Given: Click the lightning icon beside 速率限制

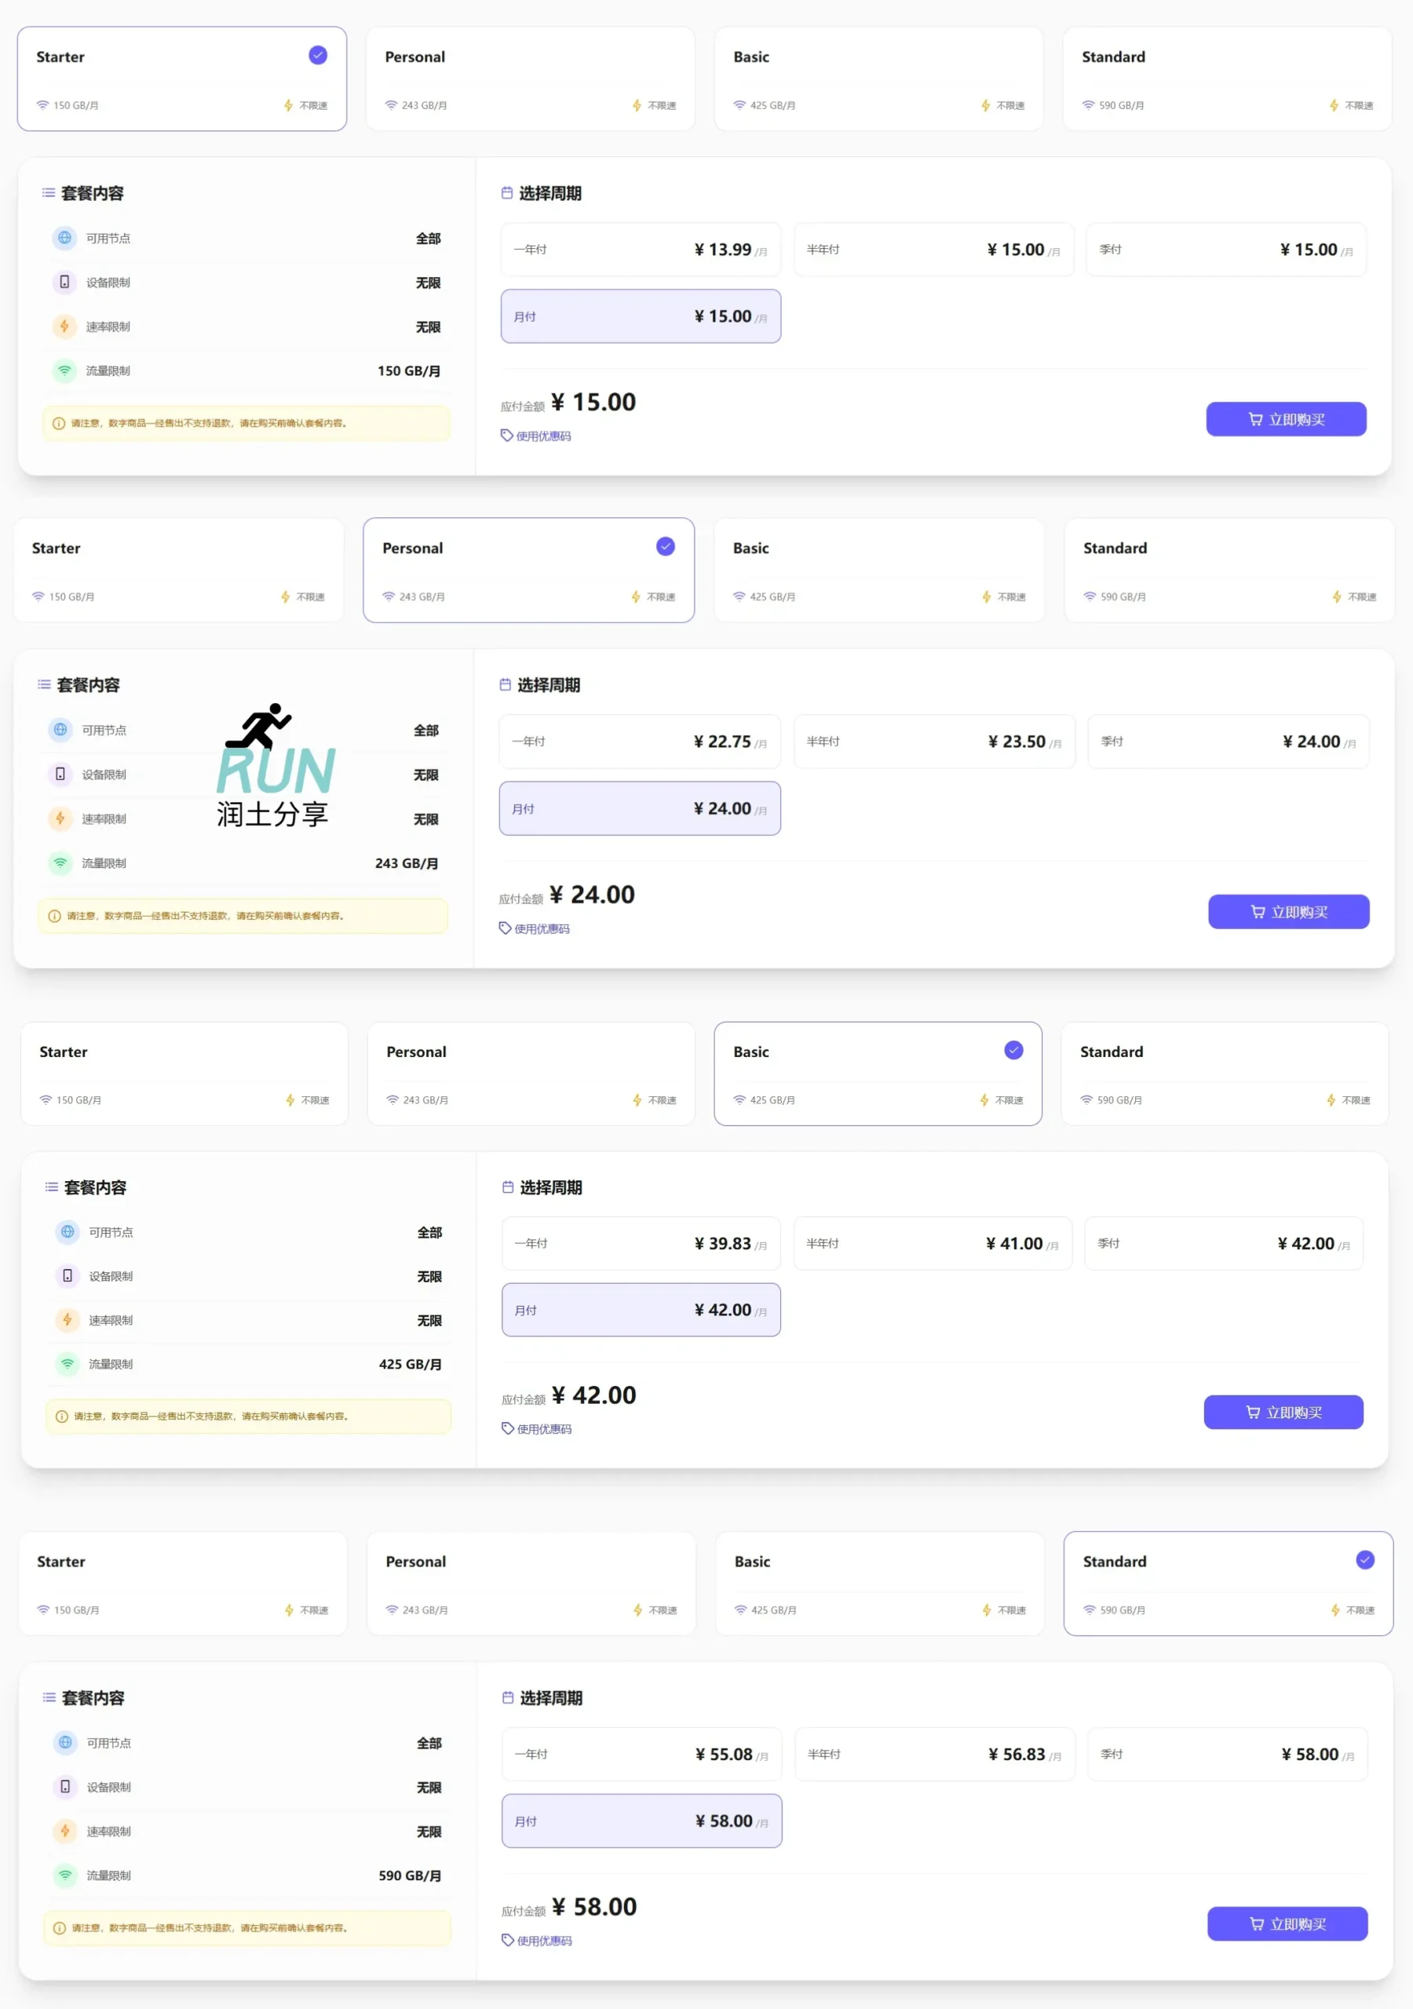Looking at the screenshot, I should 64,326.
